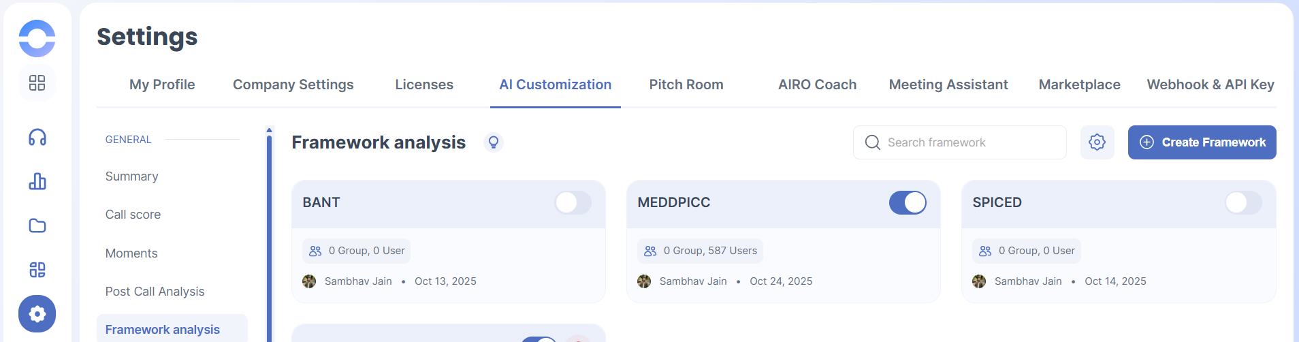Go to Post Call Analysis in the side menu
Screen dimensions: 1299x342
155,292
